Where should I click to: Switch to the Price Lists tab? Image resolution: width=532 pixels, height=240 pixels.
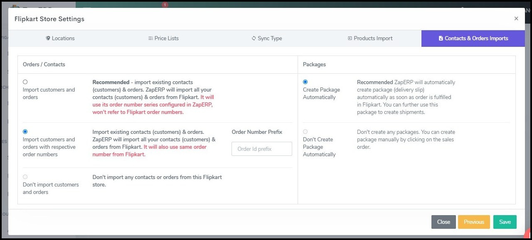pos(163,38)
